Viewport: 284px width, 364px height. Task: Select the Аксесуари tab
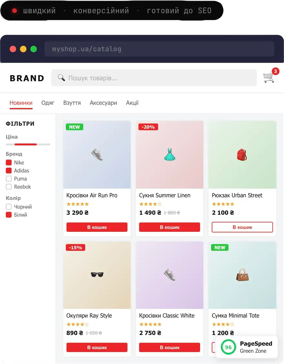(x=103, y=103)
